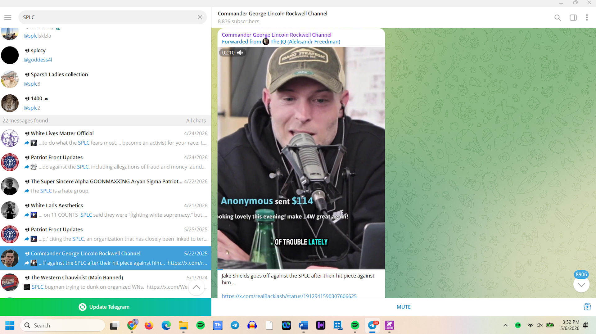Click the Windows taskbar Search box
Image resolution: width=596 pixels, height=334 pixels.
pos(63,325)
